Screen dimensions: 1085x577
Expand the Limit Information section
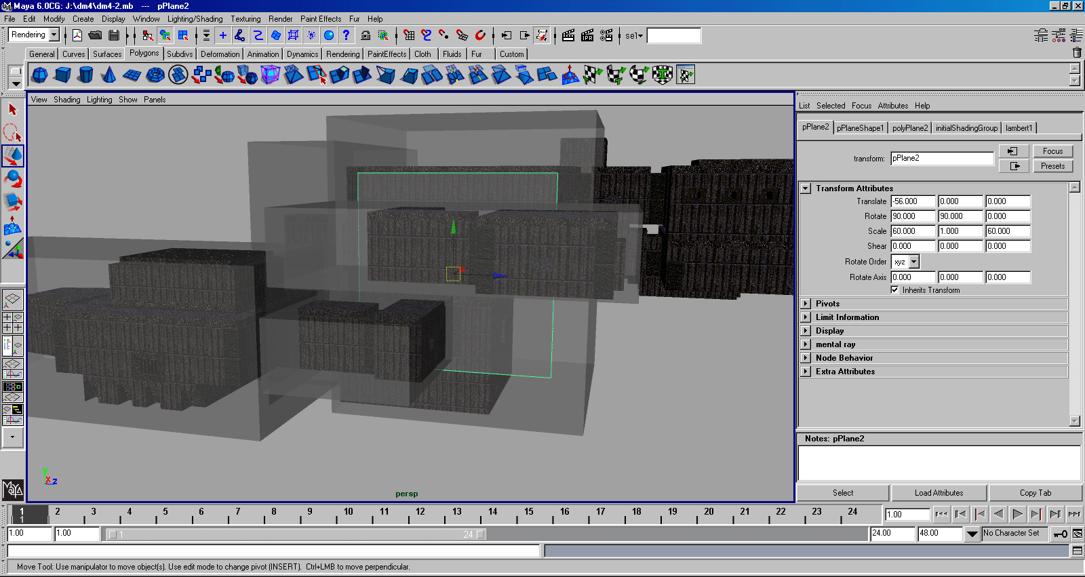click(x=806, y=317)
